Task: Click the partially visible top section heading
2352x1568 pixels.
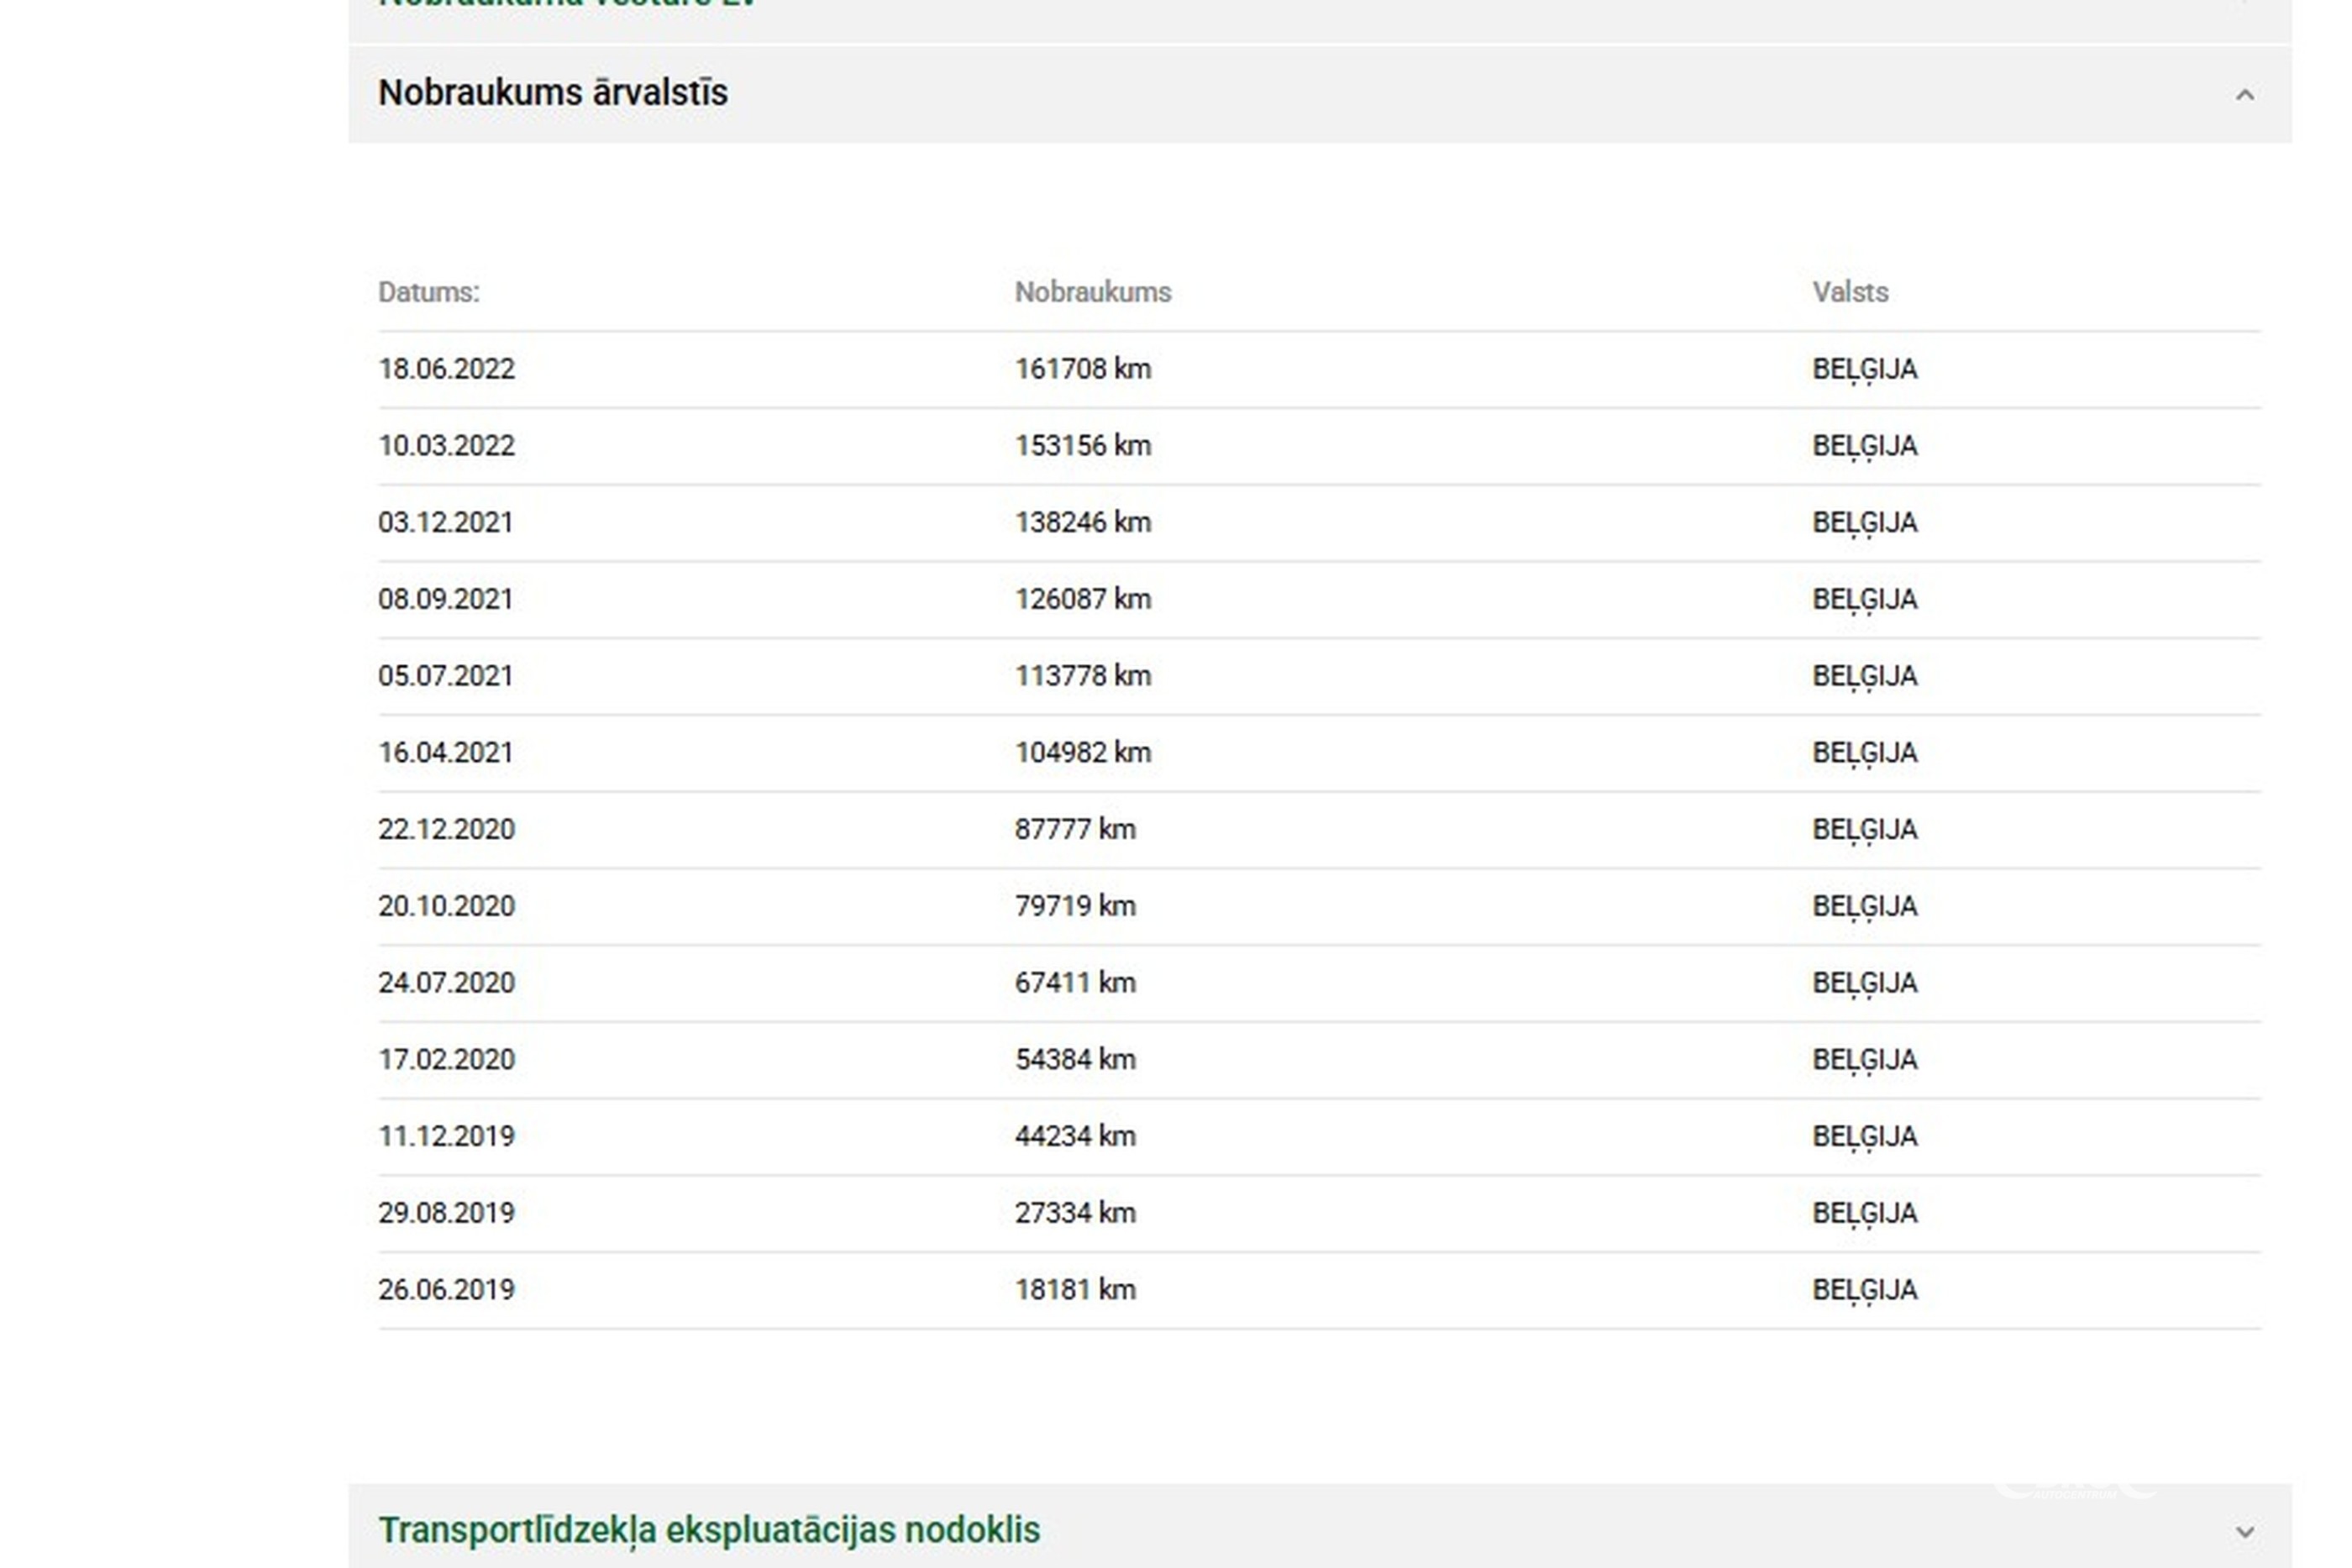Action: click(x=566, y=5)
